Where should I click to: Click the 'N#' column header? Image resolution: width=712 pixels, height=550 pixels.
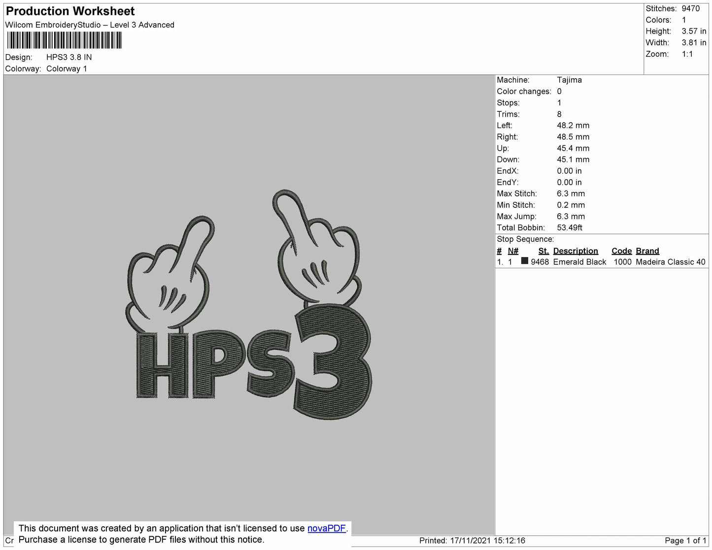[513, 251]
